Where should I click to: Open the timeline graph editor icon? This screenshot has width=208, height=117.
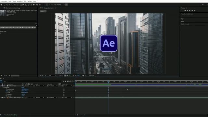tap(72, 81)
